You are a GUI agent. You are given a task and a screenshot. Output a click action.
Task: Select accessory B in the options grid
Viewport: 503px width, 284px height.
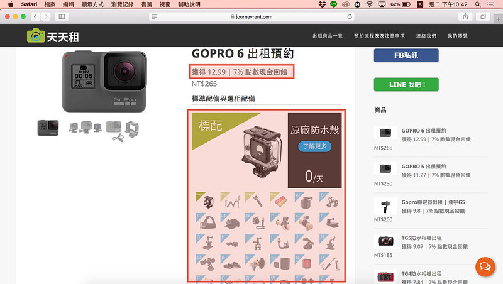329,200
